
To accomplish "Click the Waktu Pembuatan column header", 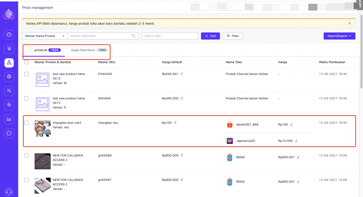I will pyautogui.click(x=332, y=62).
